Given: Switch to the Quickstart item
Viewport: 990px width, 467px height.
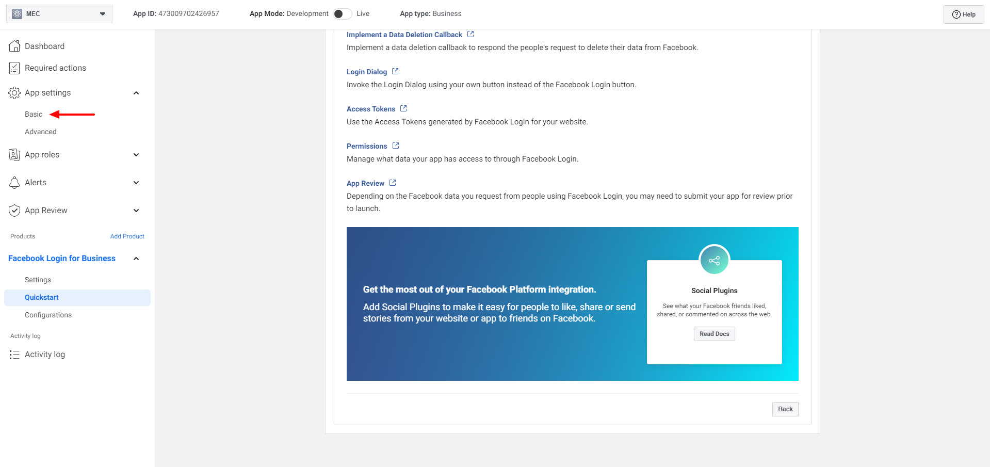Looking at the screenshot, I should (42, 297).
